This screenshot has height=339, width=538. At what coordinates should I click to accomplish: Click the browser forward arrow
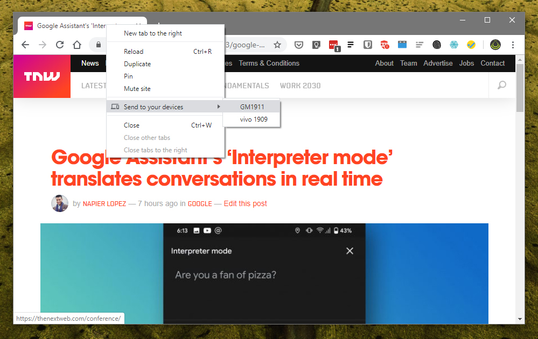(x=43, y=45)
